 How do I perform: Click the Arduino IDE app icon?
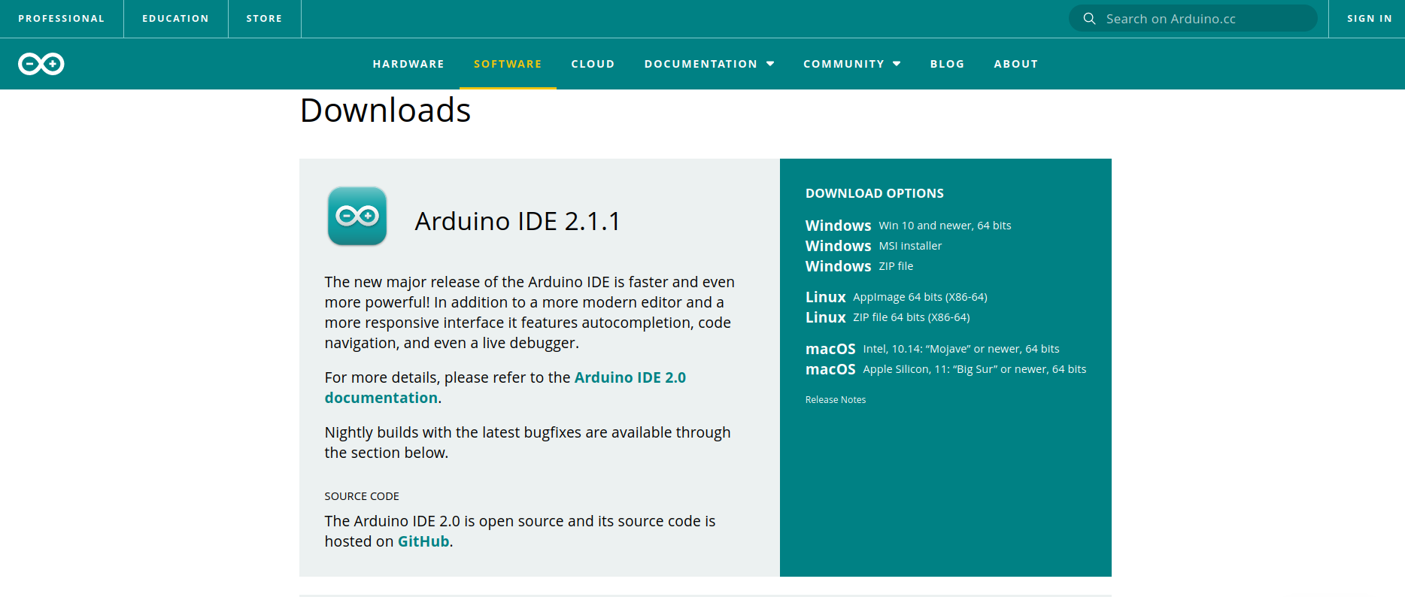[357, 217]
